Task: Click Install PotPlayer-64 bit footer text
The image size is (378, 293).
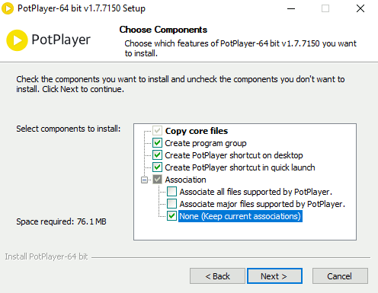Action: [46, 256]
